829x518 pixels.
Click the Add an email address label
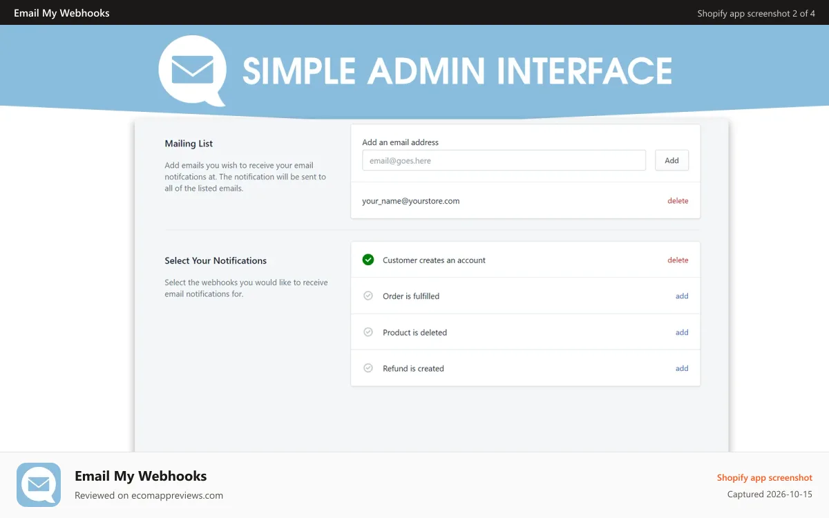tap(401, 142)
